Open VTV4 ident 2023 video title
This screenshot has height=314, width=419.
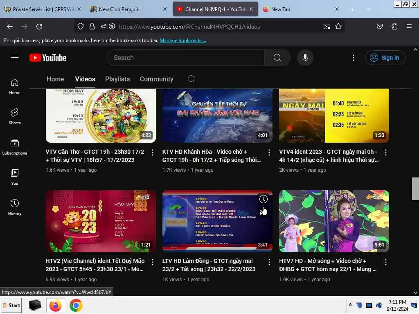[329, 156]
